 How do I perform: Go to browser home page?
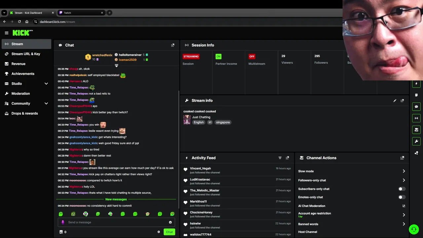(x=27, y=21)
